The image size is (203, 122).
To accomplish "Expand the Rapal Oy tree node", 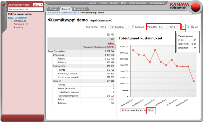I will tap(11, 28).
